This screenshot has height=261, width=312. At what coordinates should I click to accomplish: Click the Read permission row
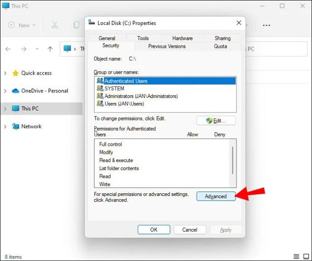coord(162,176)
